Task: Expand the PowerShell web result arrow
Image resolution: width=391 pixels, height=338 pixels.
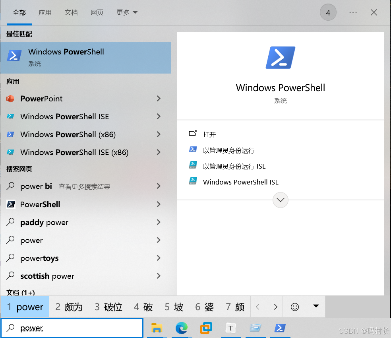Action: point(159,204)
